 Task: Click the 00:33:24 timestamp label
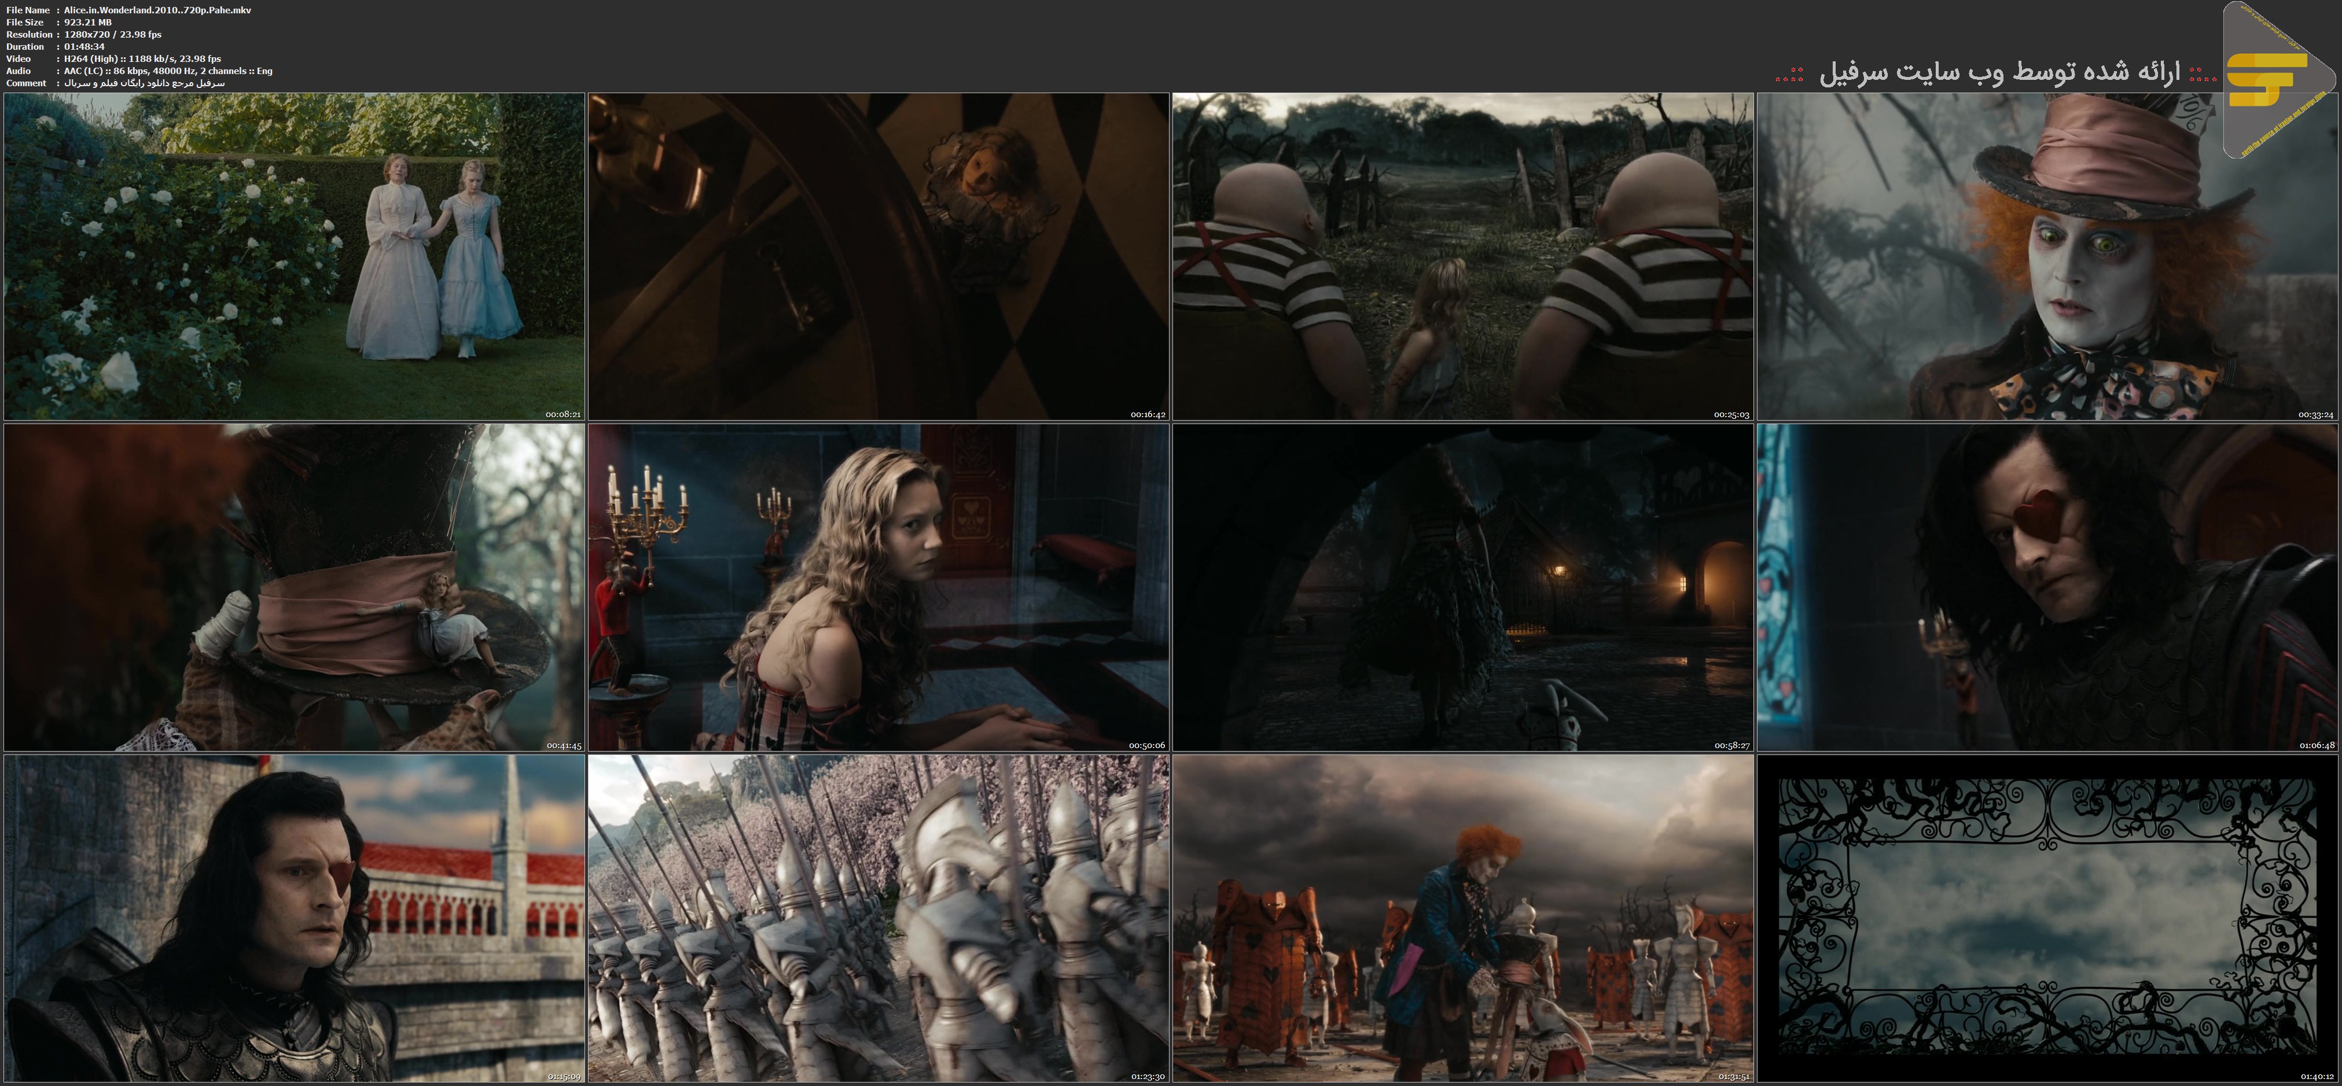(2315, 414)
